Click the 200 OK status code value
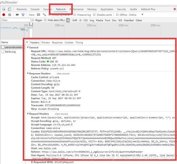The height and width of the screenshot is (164, 177). (x=54, y=62)
